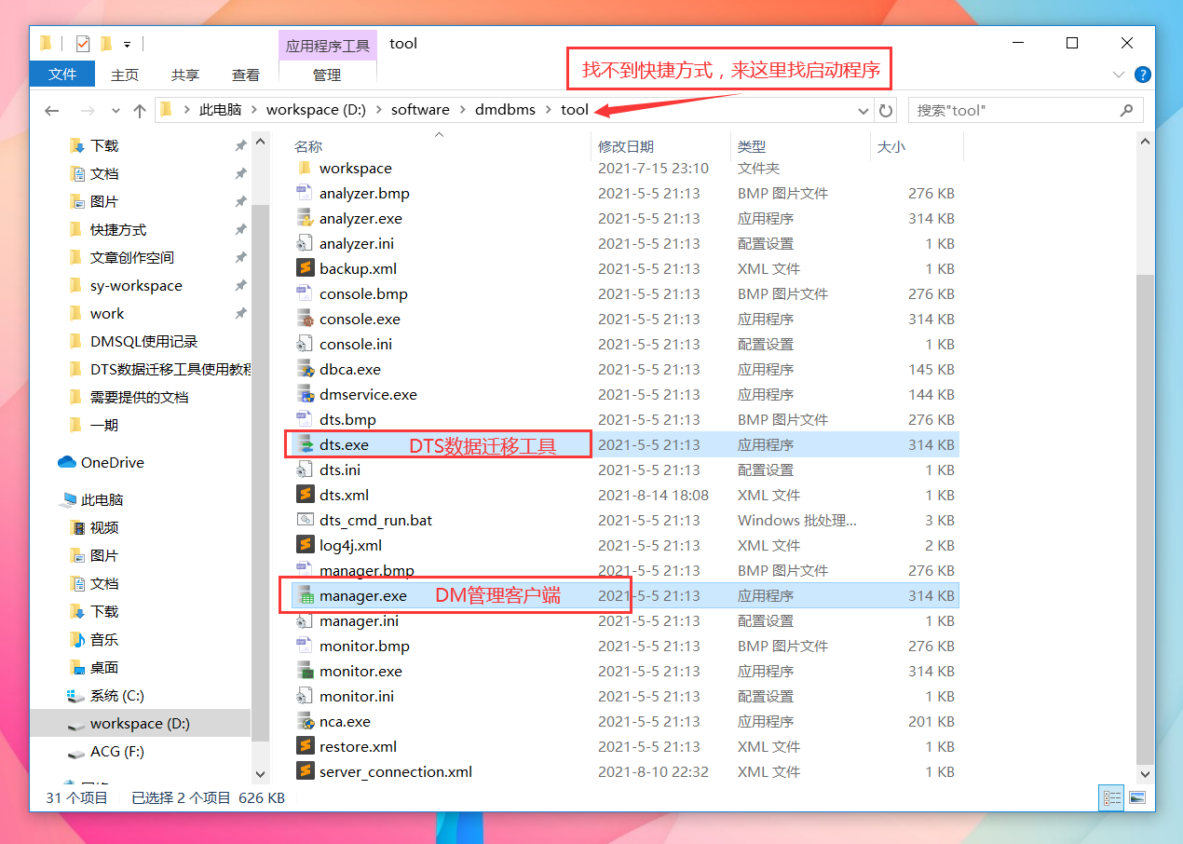Image resolution: width=1183 pixels, height=844 pixels.
Task: Click the dts_cmd_run.bat batch icon
Action: [x=305, y=520]
